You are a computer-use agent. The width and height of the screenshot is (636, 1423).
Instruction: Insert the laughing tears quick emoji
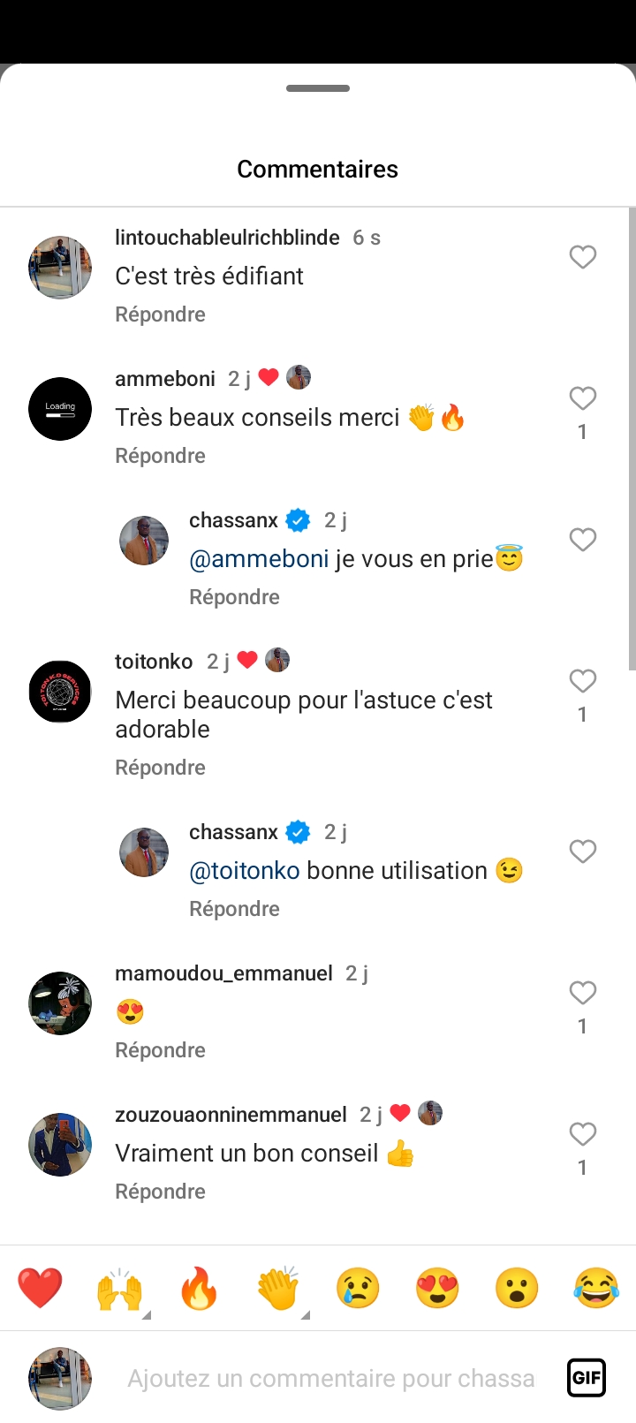[x=596, y=1288]
